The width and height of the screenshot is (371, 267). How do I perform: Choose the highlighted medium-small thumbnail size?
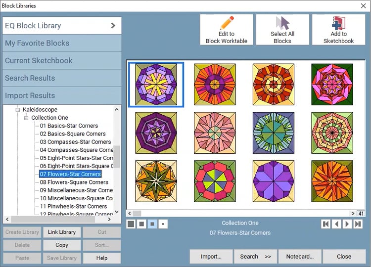point(152,223)
